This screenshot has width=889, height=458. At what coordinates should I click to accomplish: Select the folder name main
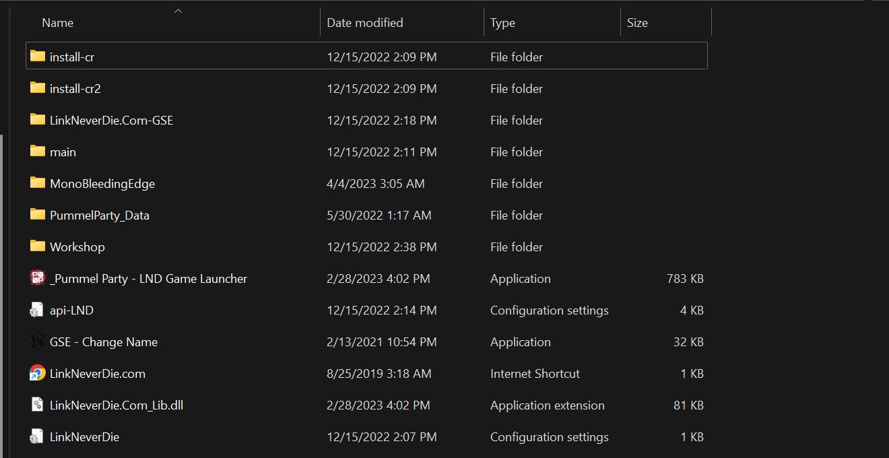(x=63, y=152)
